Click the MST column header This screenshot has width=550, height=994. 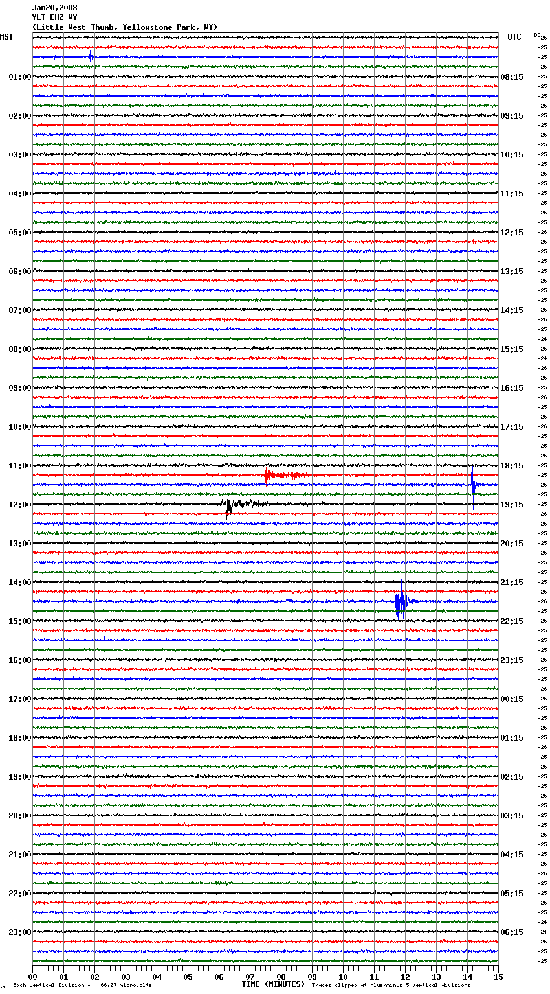tap(6, 37)
